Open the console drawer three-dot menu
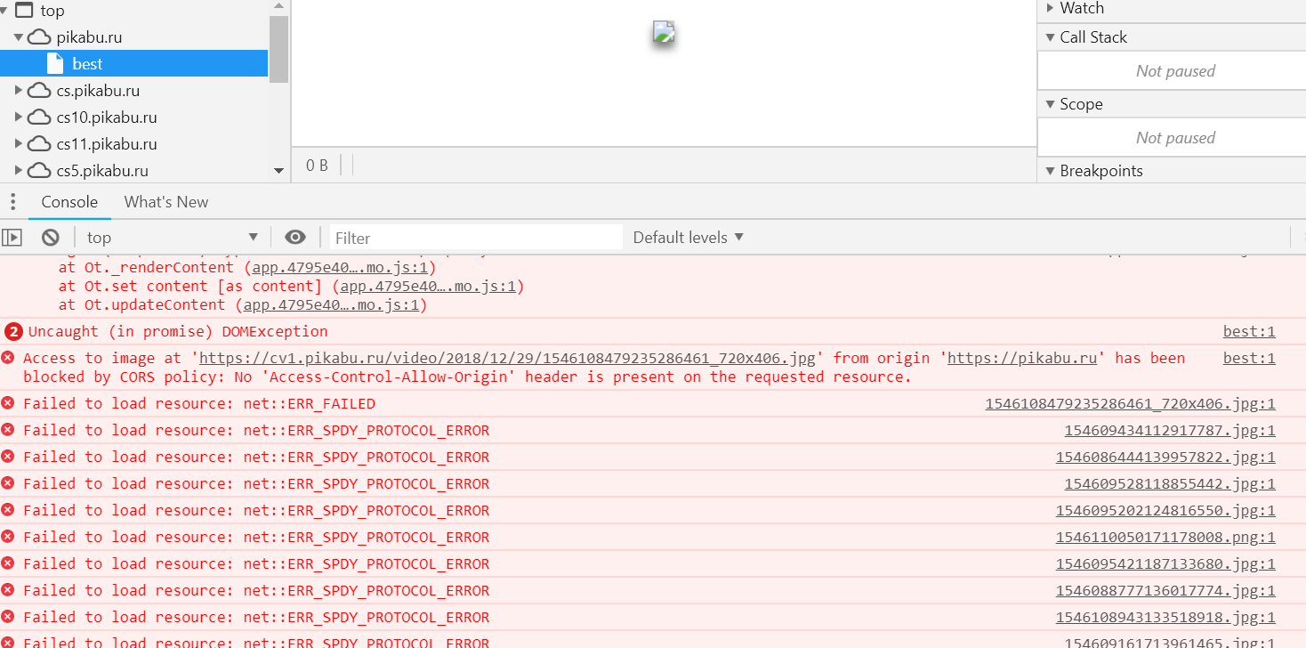The image size is (1306, 648). (12, 202)
